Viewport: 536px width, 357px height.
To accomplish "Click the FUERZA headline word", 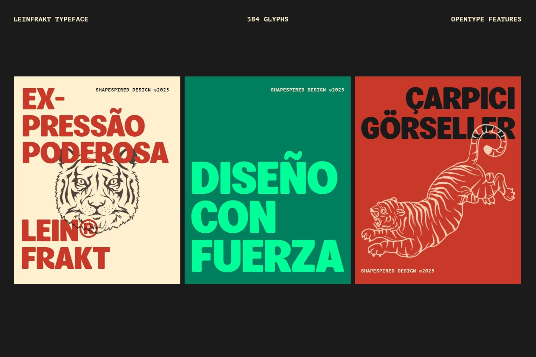I will [268, 256].
